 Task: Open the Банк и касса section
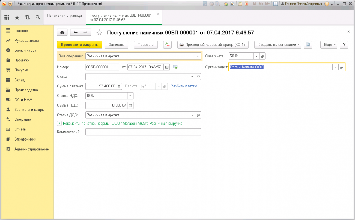tap(25, 50)
